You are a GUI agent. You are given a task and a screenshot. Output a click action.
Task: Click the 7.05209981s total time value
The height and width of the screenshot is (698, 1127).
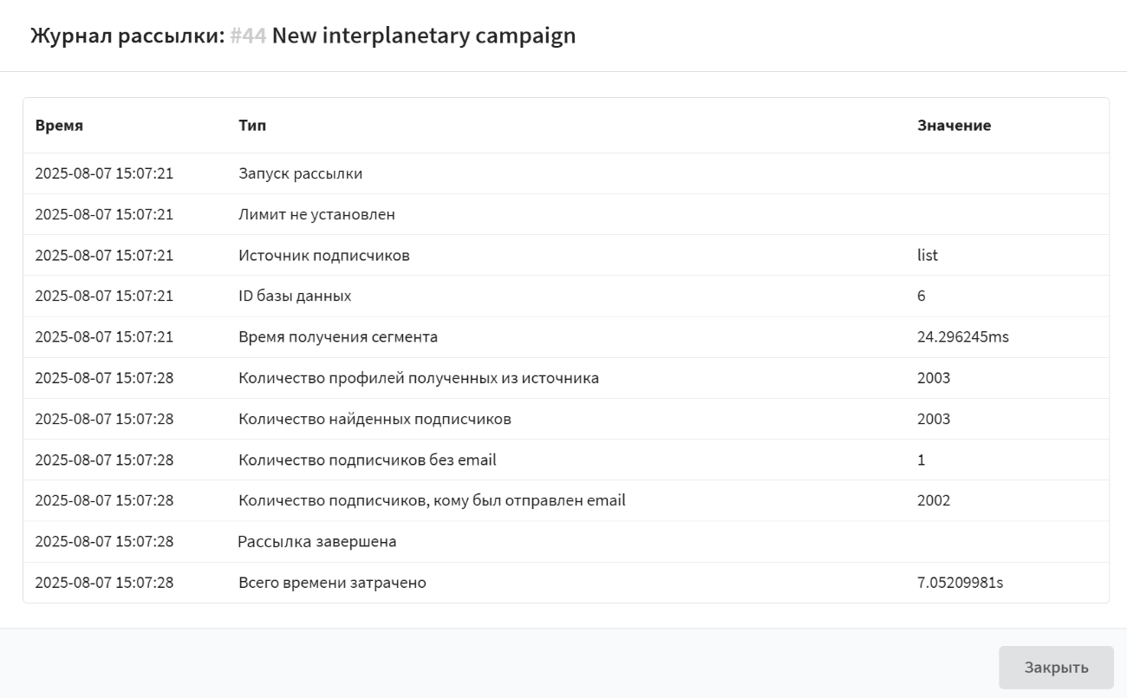(960, 583)
